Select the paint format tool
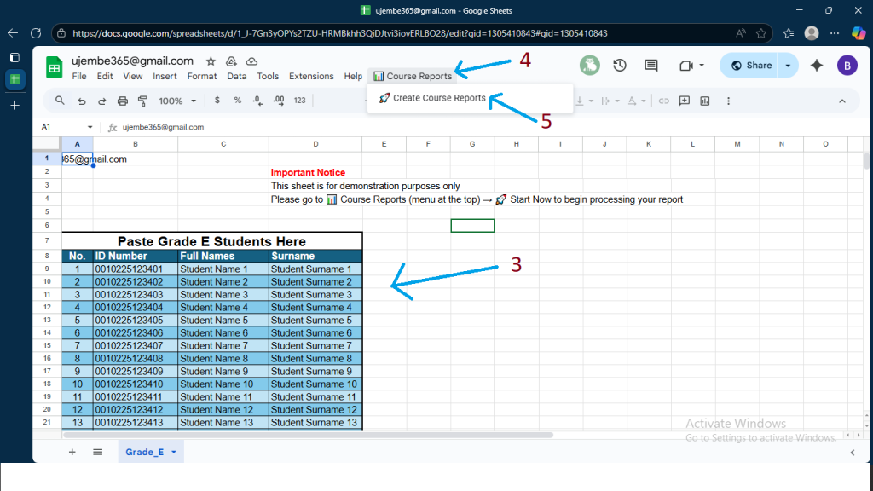Screen dimensions: 873x491 tap(142, 101)
